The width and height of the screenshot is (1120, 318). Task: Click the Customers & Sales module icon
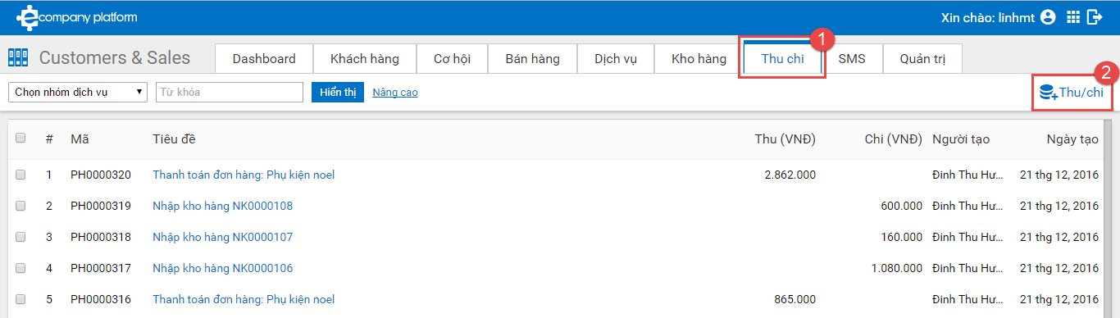click(18, 57)
